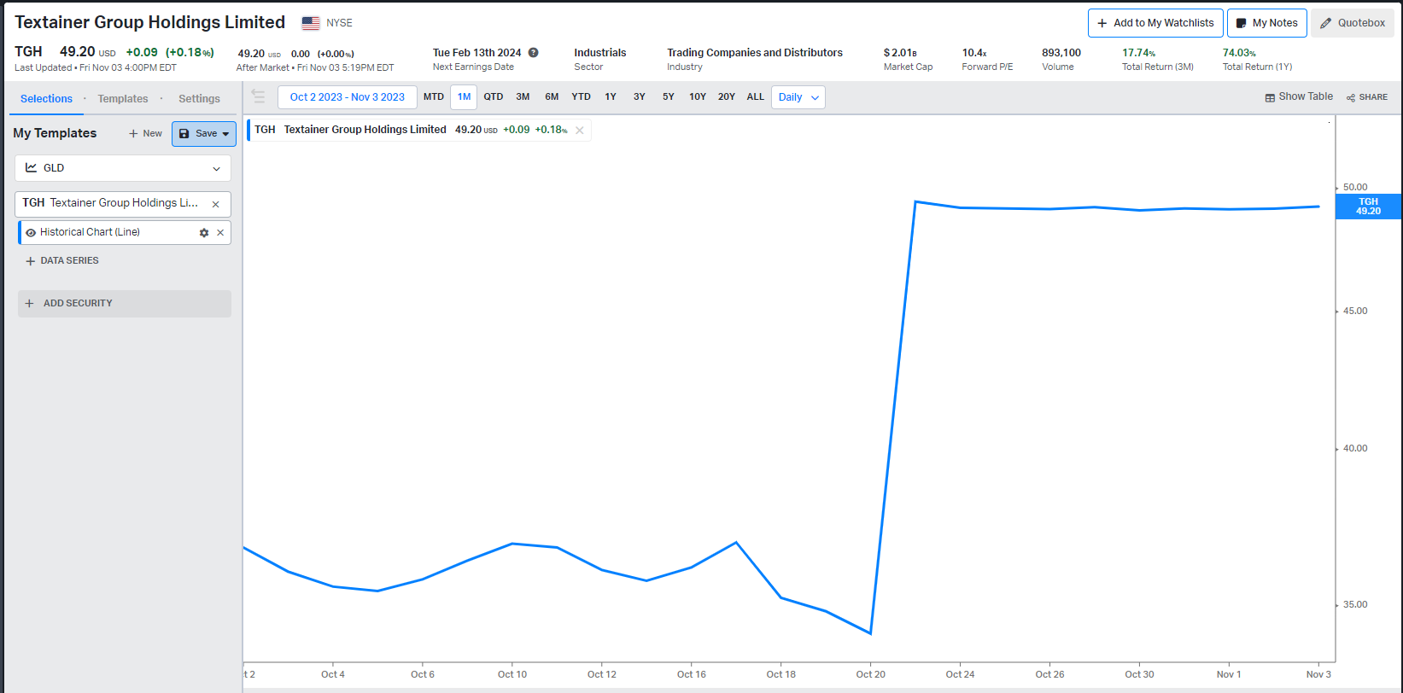
Task: Open the Oct 2 2023 - Nov 3 2023 date range picker
Action: click(x=348, y=97)
